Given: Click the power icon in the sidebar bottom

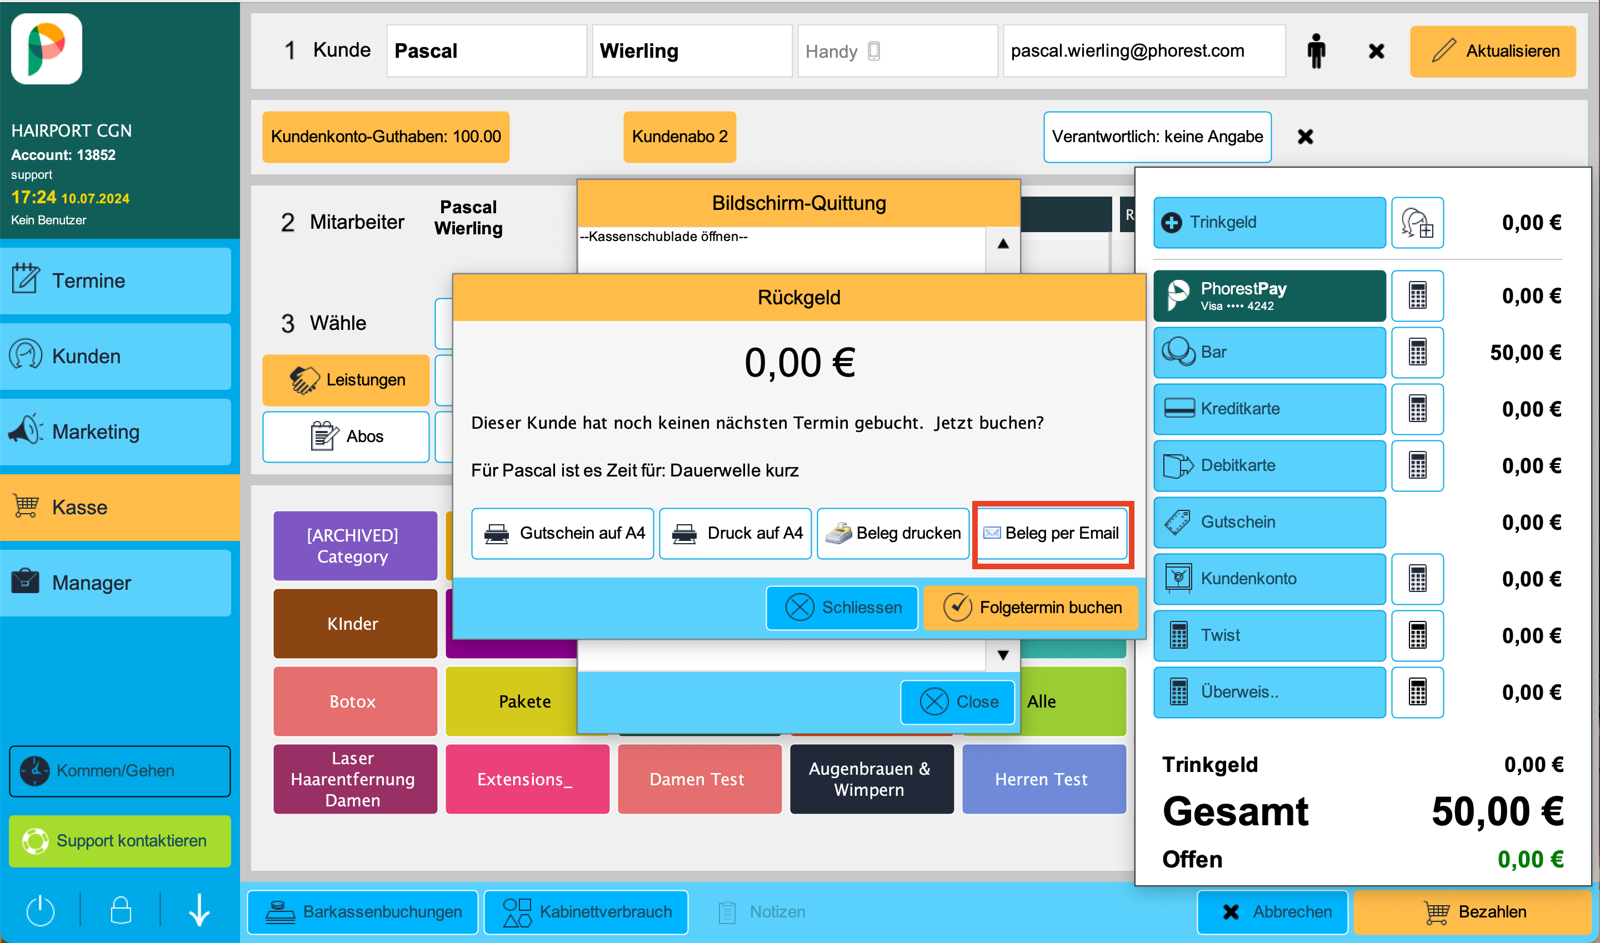Looking at the screenshot, I should 40,910.
